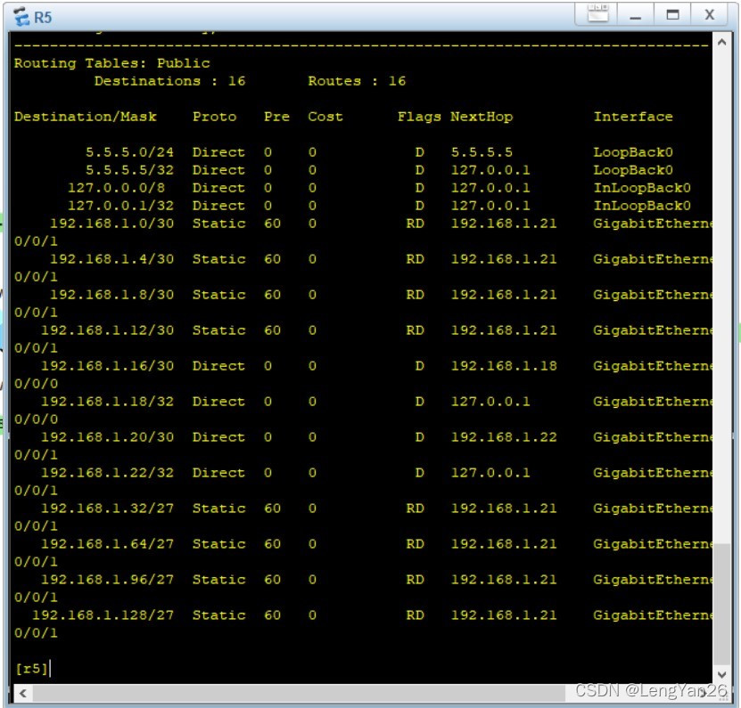Click destination 192.168.1.64/27
This screenshot has width=741, height=708.
pyautogui.click(x=107, y=544)
